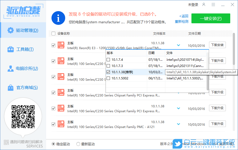Collapse the version dropdown on the first driver row
This screenshot has height=150, width=238.
pos(178,45)
